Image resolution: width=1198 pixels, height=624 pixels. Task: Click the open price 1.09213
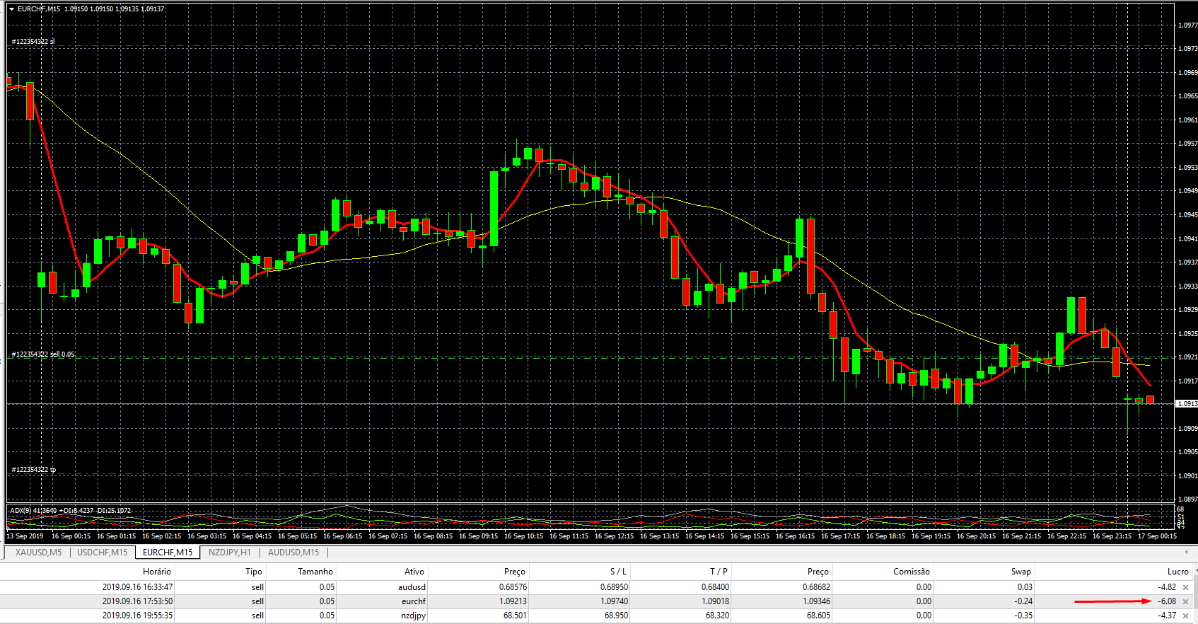(513, 601)
